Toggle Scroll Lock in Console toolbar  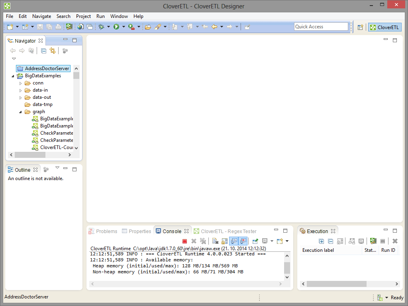tap(225, 241)
